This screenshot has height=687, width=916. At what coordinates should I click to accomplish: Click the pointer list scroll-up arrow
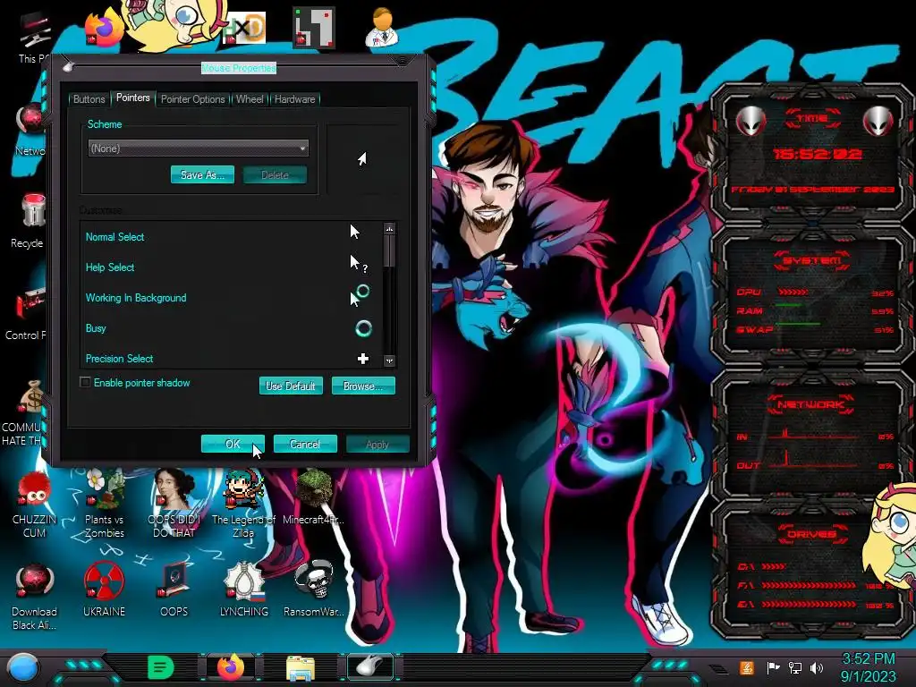[390, 228]
